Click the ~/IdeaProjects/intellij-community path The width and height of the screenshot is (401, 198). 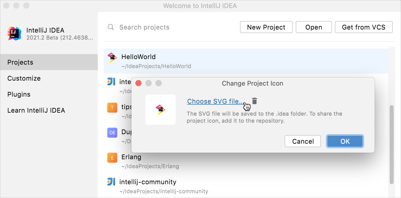(x=164, y=191)
